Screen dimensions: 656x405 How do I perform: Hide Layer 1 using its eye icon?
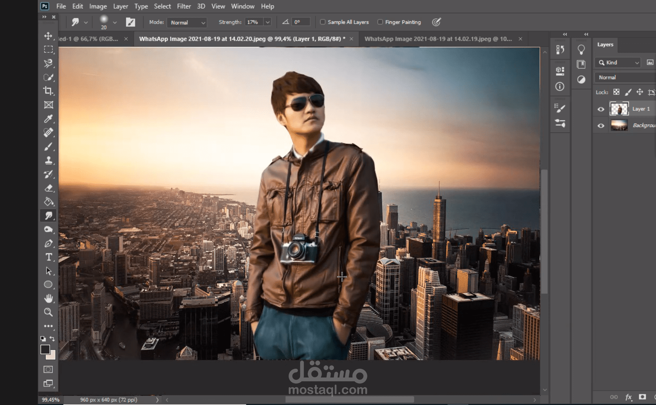click(x=601, y=109)
